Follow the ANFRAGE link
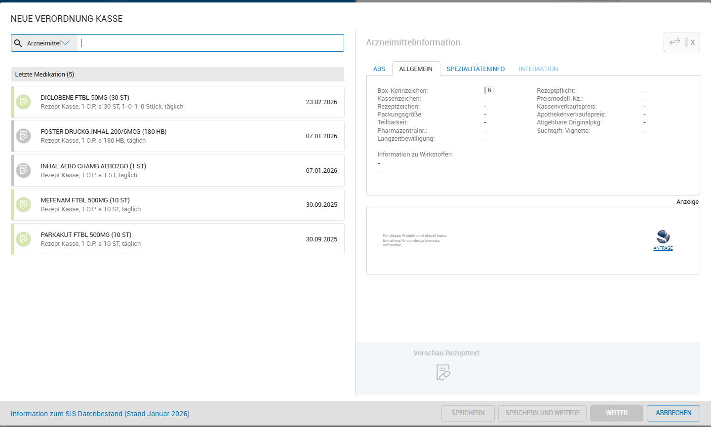The height and width of the screenshot is (427, 711). (663, 248)
